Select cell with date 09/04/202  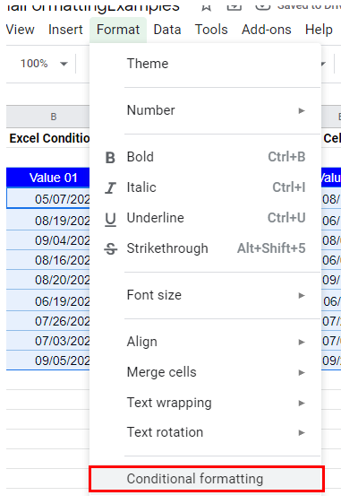[x=47, y=240]
